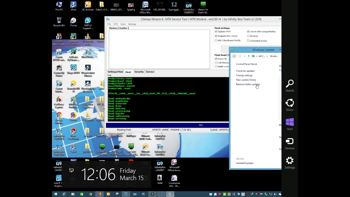Launch iRoot from the desktop
The height and width of the screenshot is (197, 350).
73,6
